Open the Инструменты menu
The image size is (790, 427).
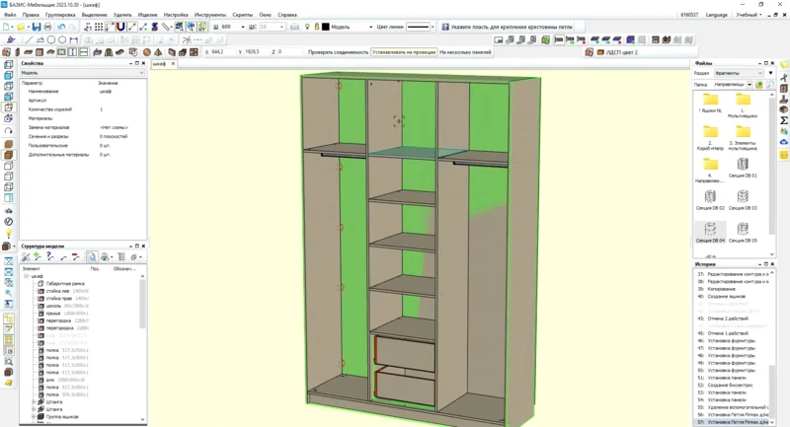209,15
